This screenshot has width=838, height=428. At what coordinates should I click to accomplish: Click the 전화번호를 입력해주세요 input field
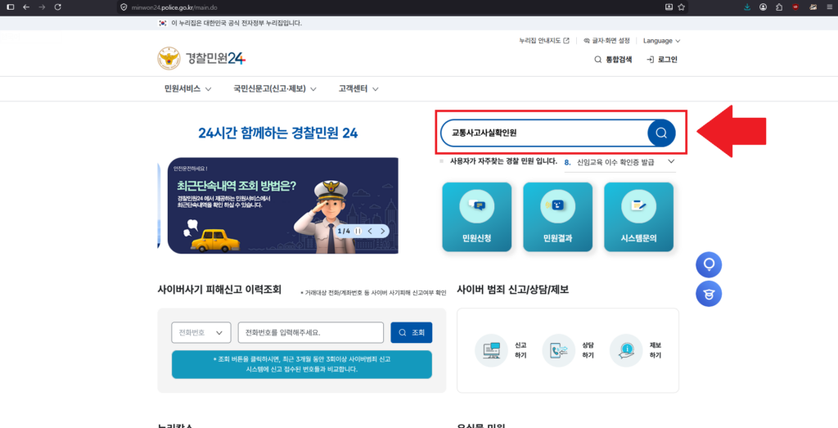click(311, 332)
